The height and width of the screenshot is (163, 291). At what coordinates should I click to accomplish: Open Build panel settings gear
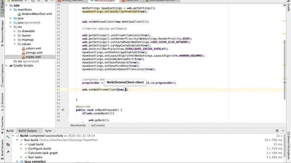point(277,131)
